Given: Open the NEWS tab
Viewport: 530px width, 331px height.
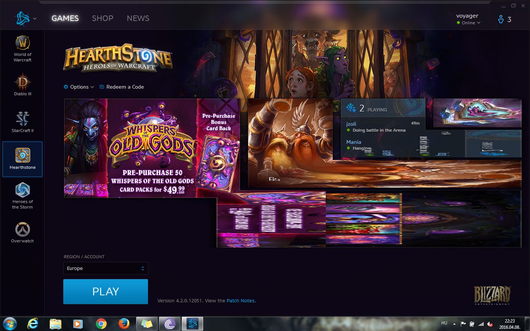Looking at the screenshot, I should pyautogui.click(x=138, y=18).
